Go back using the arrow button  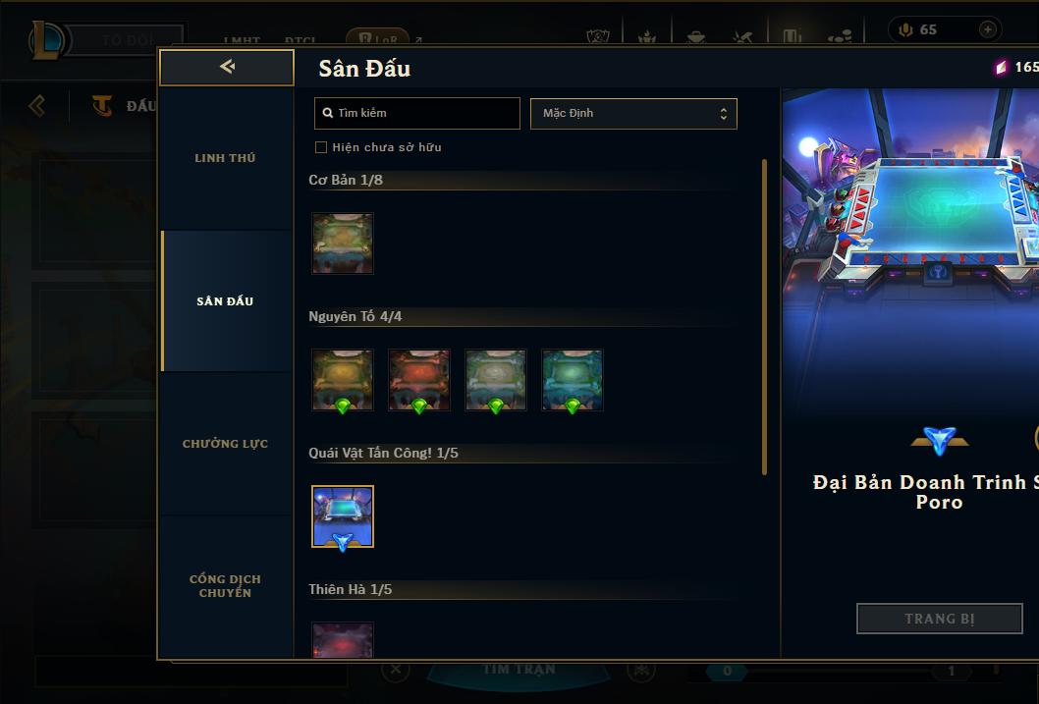coord(227,67)
